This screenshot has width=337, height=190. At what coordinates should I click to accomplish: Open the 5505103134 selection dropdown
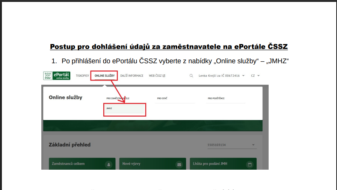231,145
